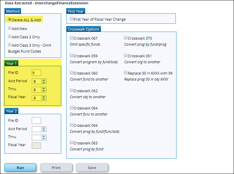The width and height of the screenshot is (234, 174).
Task: Check Replace 00 in 6XXX with 99
Action: click(126, 73)
